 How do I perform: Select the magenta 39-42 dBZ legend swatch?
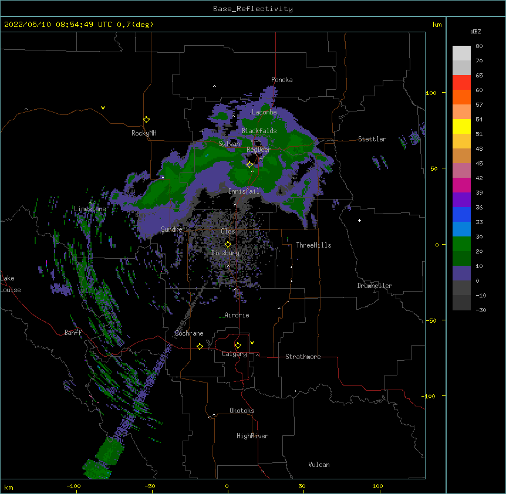[x=461, y=185]
